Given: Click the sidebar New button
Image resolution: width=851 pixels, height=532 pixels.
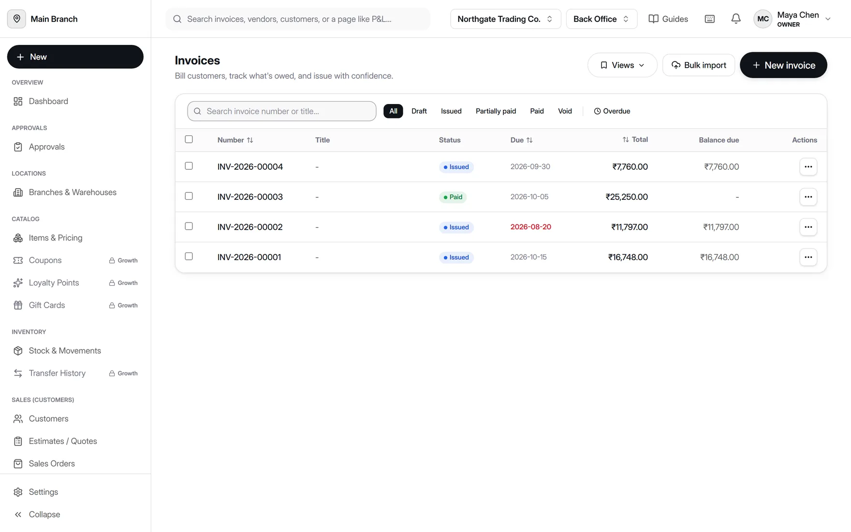Looking at the screenshot, I should 75,57.
